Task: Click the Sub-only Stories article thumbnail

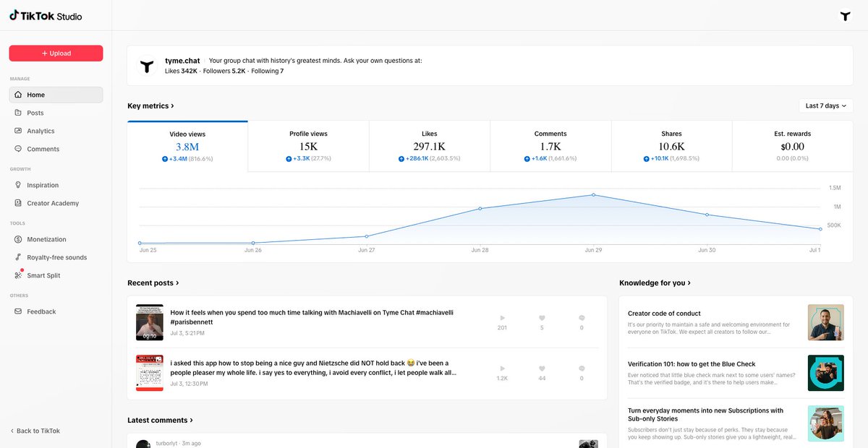Action: point(825,423)
